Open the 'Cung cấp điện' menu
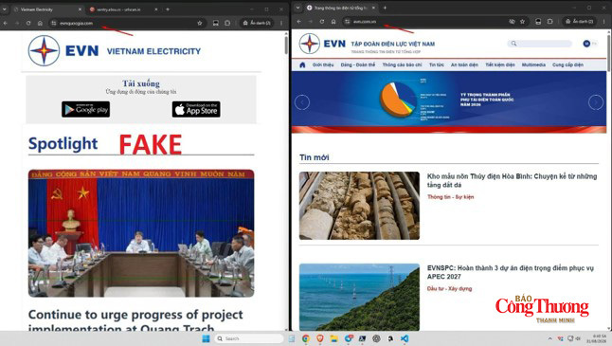This screenshot has width=612, height=346. (567, 64)
